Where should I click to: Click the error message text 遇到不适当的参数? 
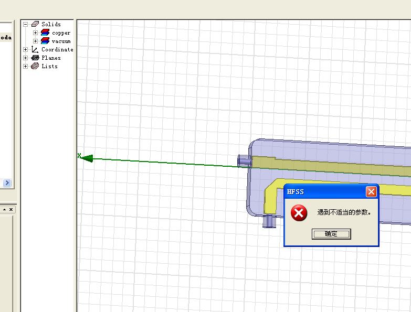[344, 212]
